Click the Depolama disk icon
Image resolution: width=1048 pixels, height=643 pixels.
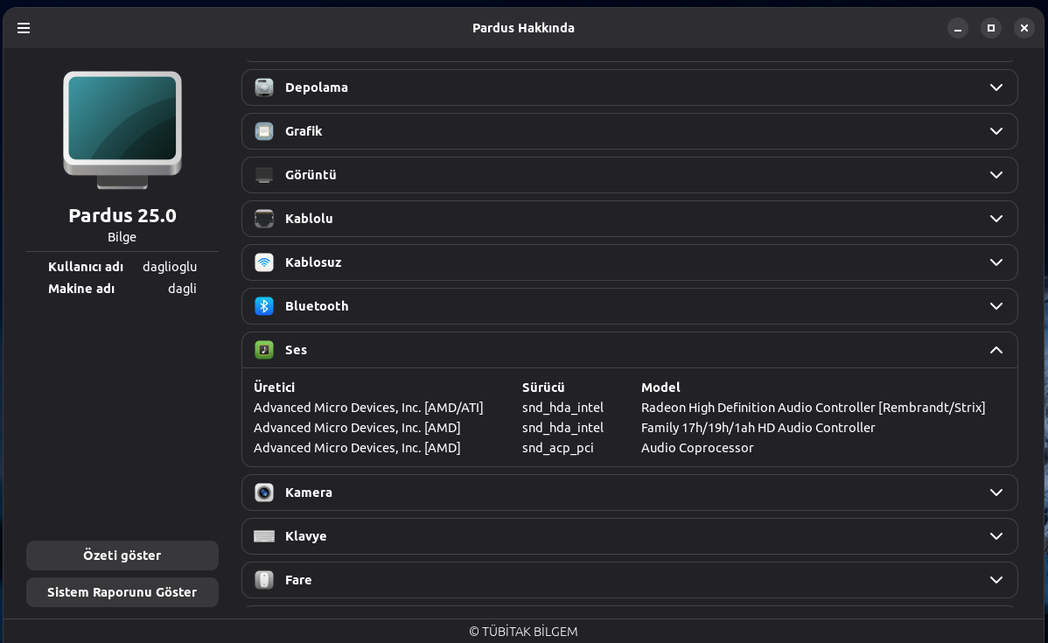click(264, 87)
